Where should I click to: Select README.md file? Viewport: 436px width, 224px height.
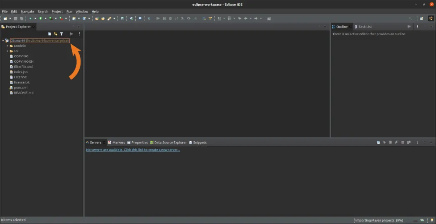24,93
